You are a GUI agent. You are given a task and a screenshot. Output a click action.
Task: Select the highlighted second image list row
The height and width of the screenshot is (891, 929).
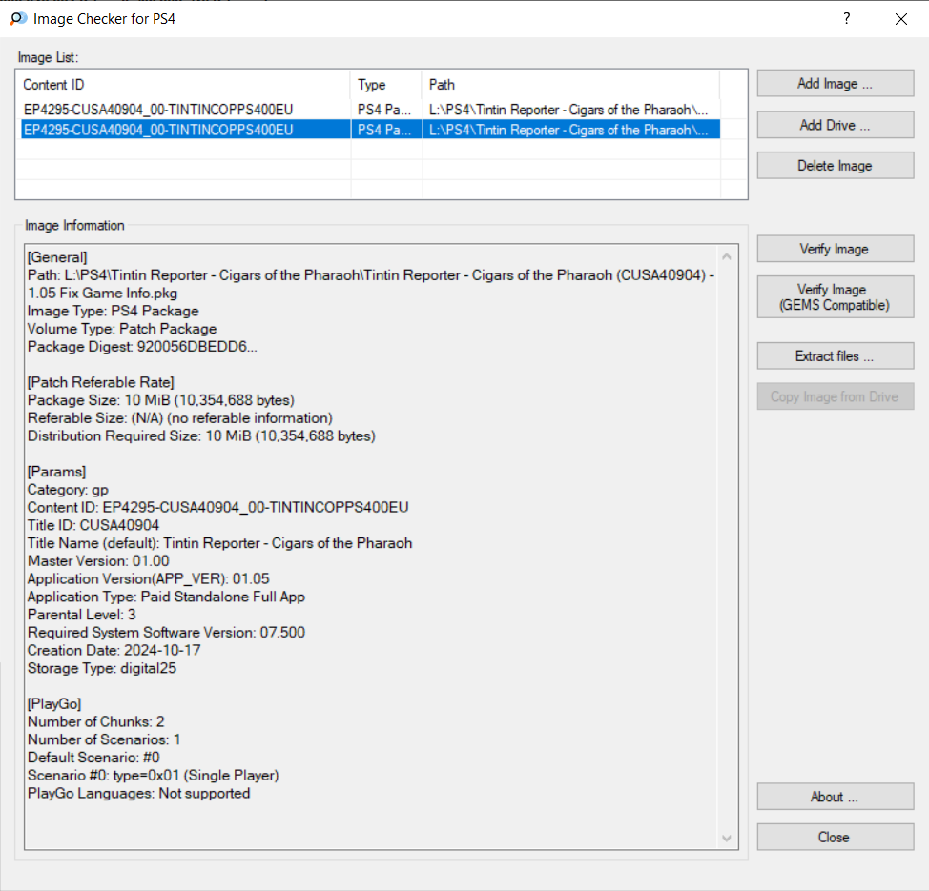370,130
